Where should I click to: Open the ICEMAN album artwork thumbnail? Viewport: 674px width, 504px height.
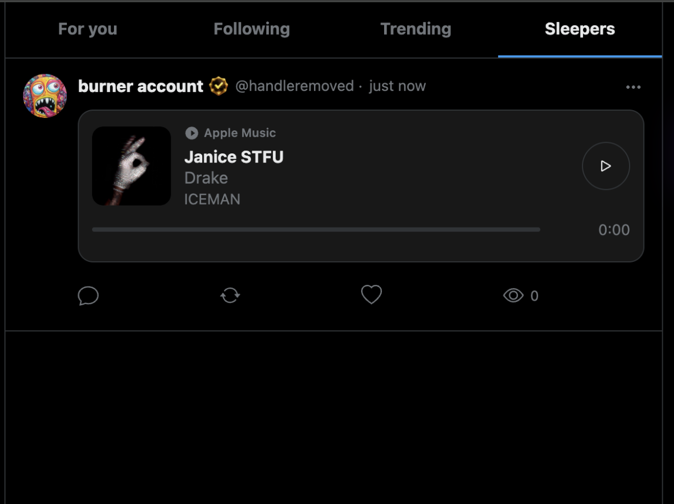pyautogui.click(x=131, y=166)
